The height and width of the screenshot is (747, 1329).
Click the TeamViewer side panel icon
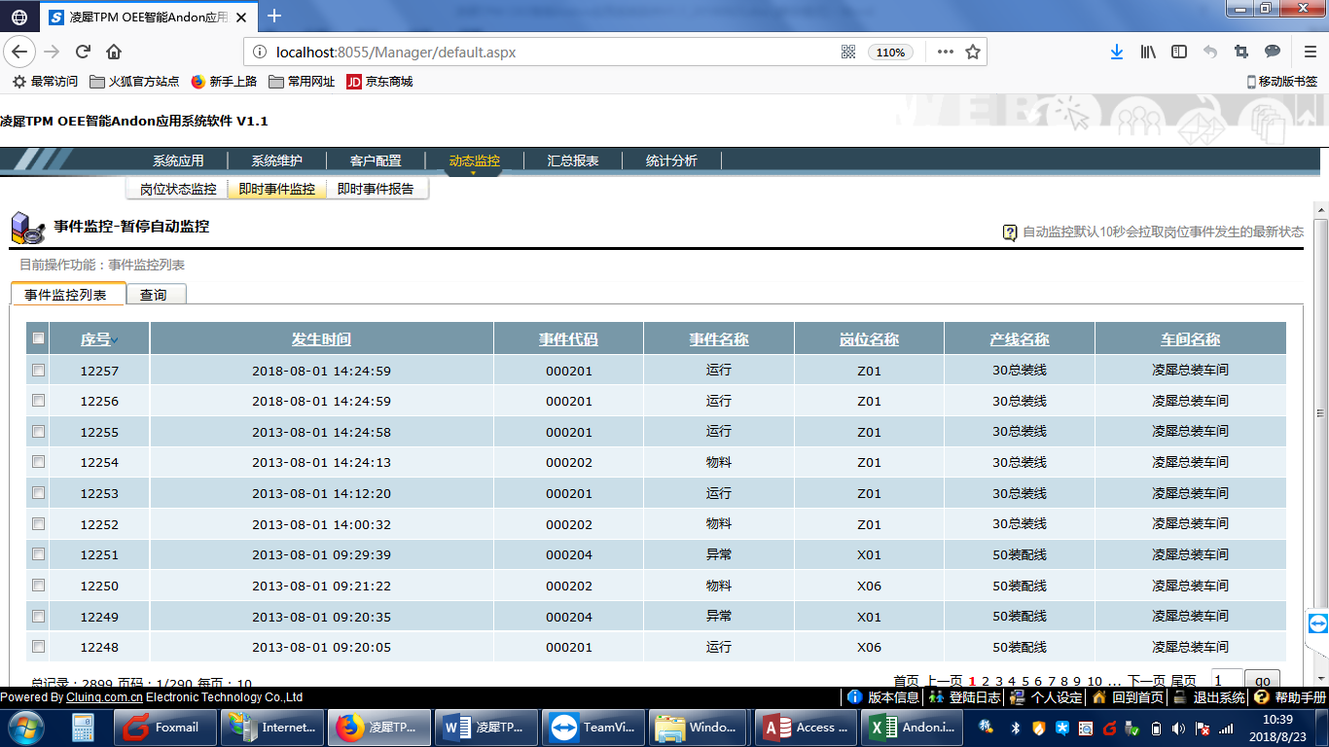[1317, 623]
